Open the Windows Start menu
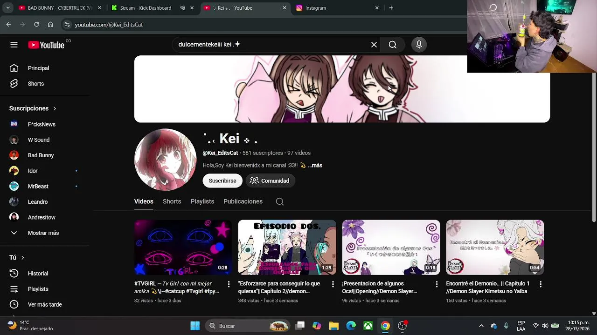Screen dimensions: 597x335 (x=195, y=326)
